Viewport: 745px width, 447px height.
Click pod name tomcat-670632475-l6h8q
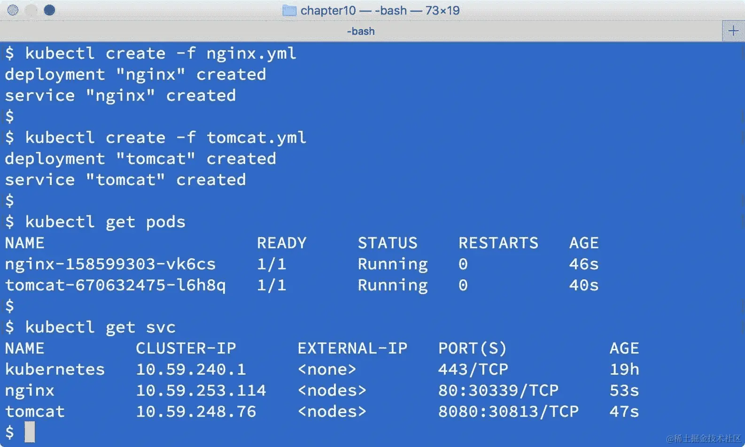point(116,285)
